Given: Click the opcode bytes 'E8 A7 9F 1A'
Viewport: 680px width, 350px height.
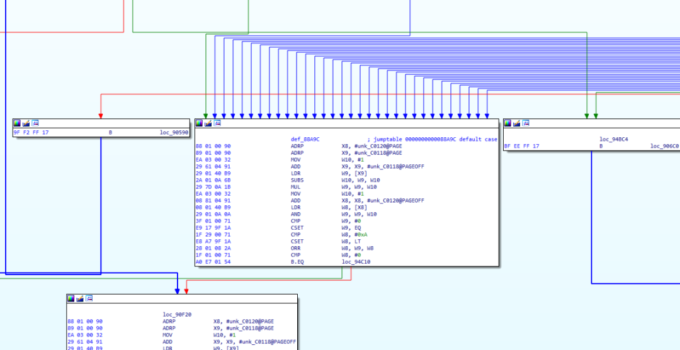Looking at the screenshot, I should click(213, 241).
